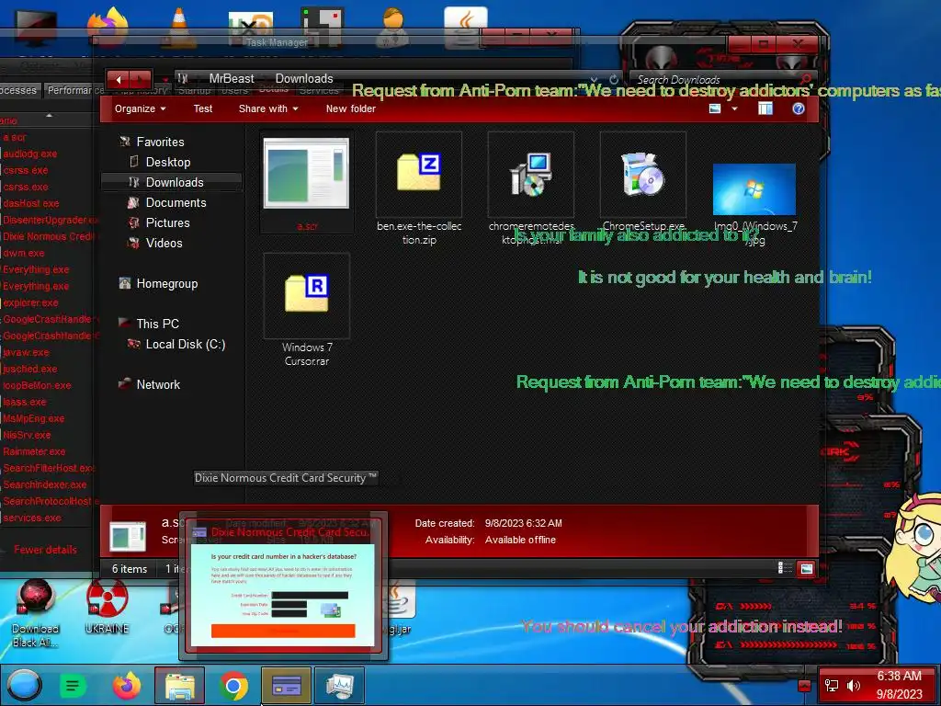Screen dimensions: 941x706
Task: Open the Organize dropdown menu
Action: tap(141, 108)
